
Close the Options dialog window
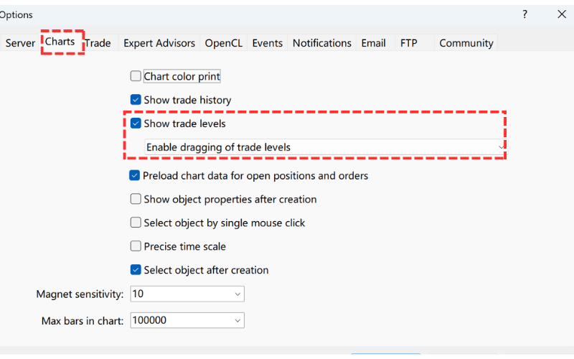(x=562, y=14)
